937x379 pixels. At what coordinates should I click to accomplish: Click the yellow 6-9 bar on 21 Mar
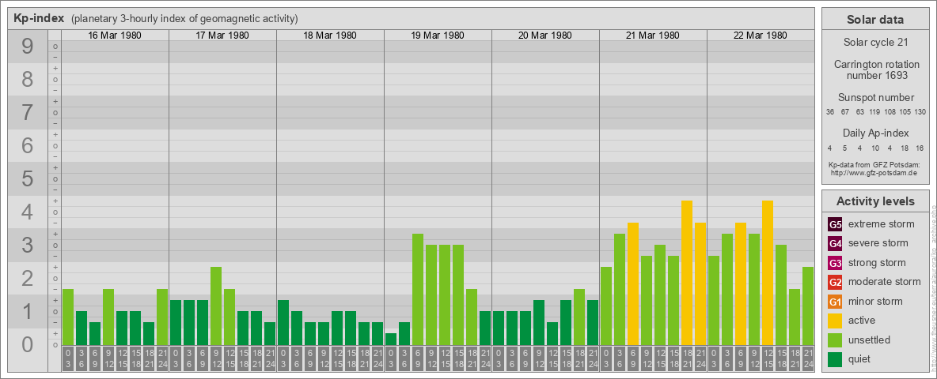tap(633, 283)
